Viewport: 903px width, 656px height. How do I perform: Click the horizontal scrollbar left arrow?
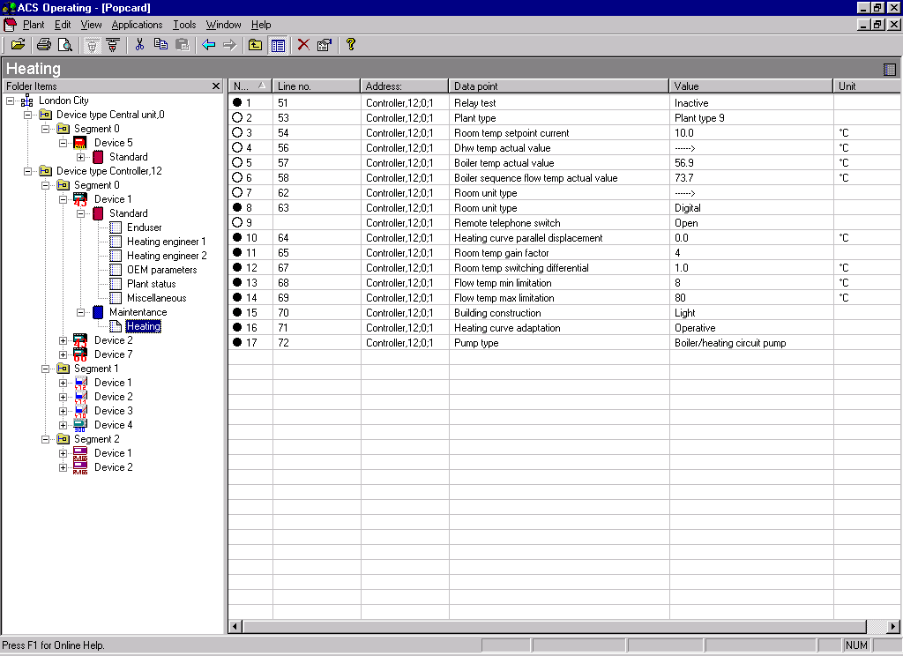click(x=235, y=627)
